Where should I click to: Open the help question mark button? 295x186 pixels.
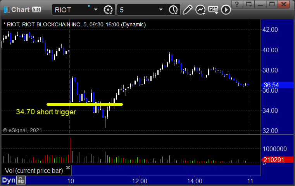(237, 4)
